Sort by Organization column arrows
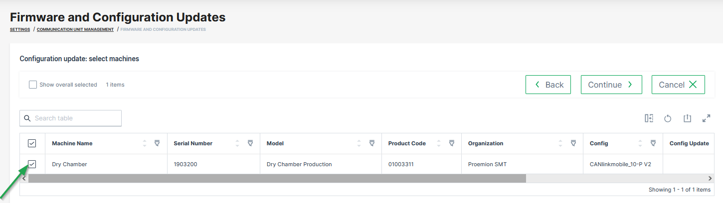 (x=560, y=143)
